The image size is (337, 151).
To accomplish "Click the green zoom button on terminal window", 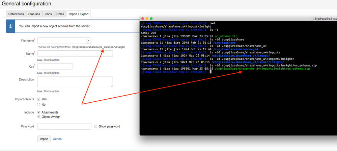I will [151, 19].
